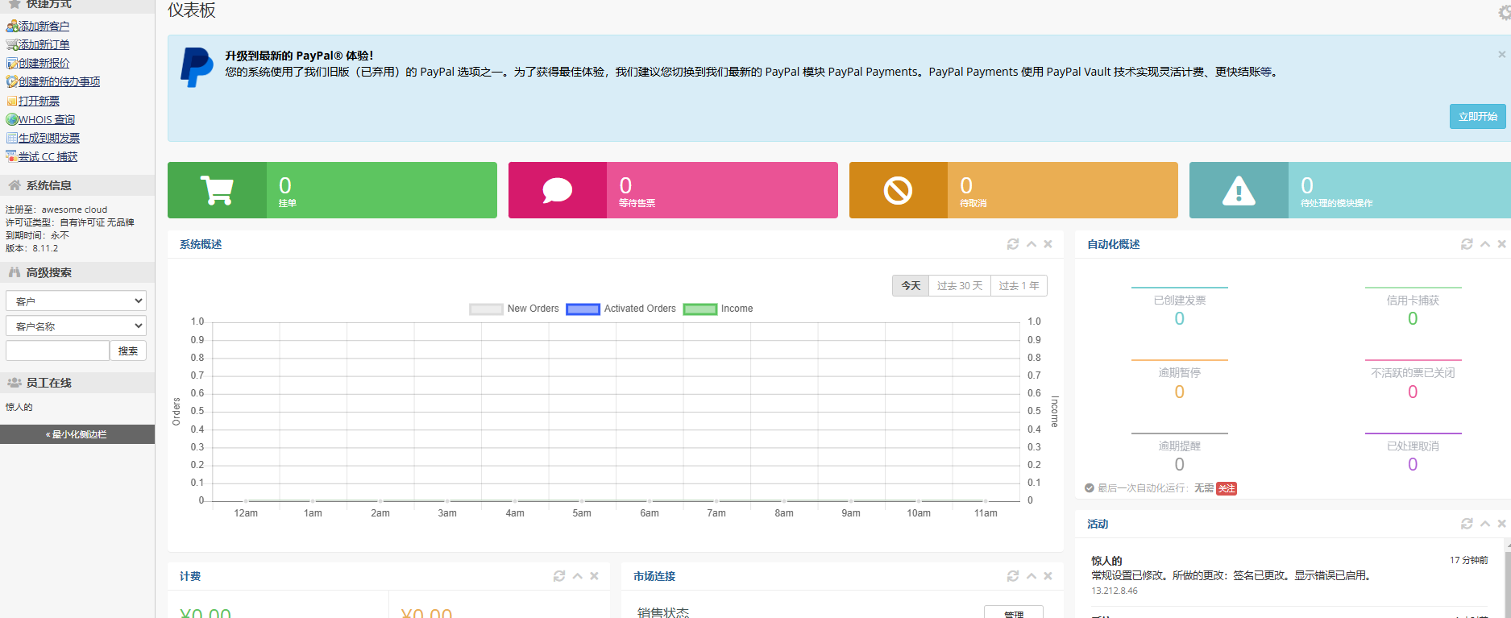Click the create new quote icon
1511x618 pixels.
coord(12,63)
